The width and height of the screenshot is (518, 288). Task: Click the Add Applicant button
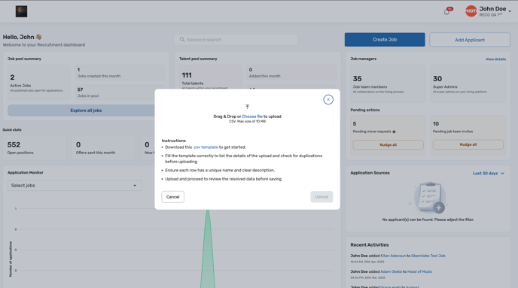pos(470,40)
